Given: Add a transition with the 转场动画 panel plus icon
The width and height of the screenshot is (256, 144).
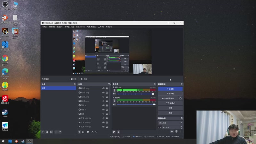Looking at the screenshot, I should pos(172,132).
